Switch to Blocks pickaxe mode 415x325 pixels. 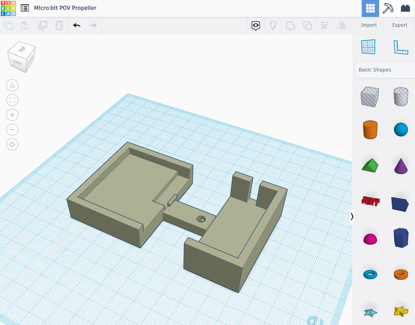pyautogui.click(x=388, y=8)
